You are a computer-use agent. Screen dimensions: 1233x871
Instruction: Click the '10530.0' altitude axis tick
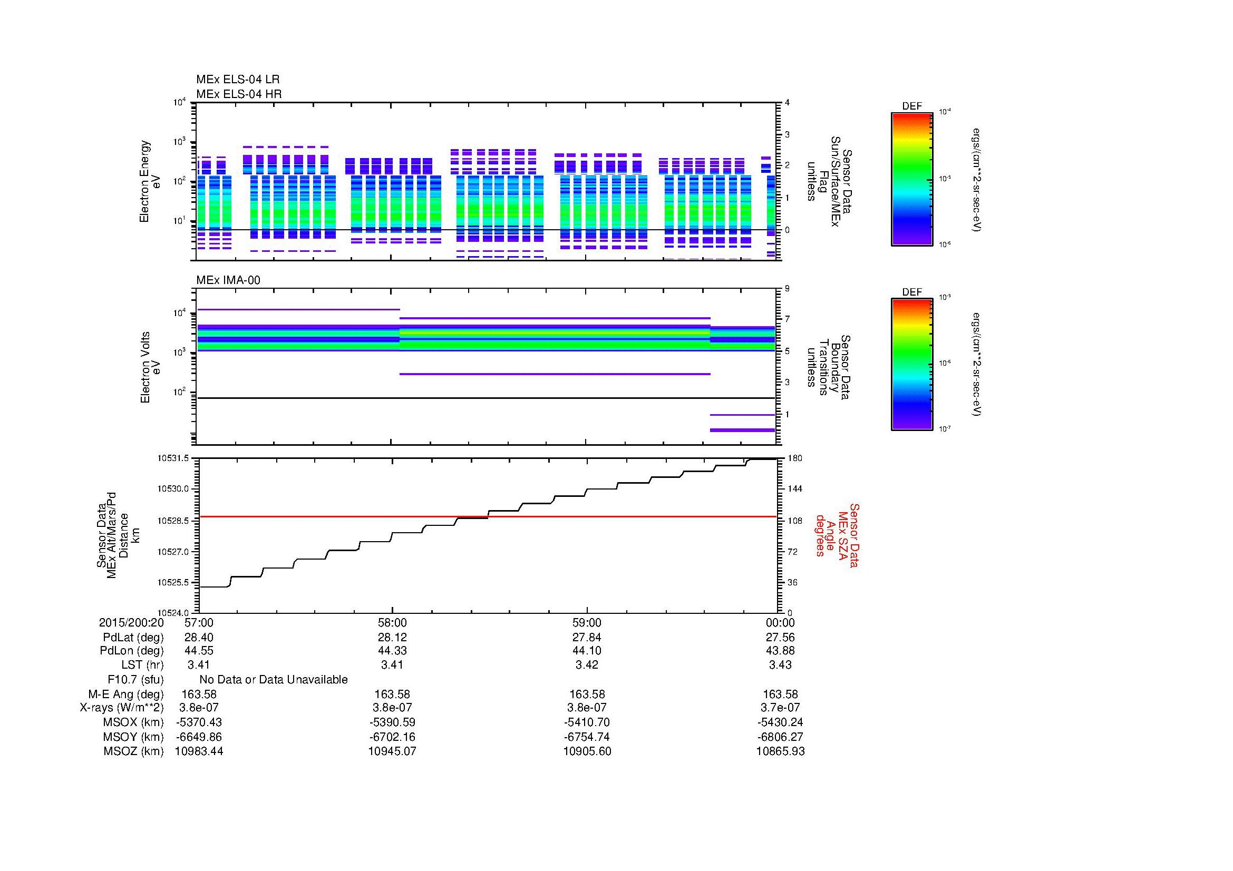pyautogui.click(x=173, y=489)
